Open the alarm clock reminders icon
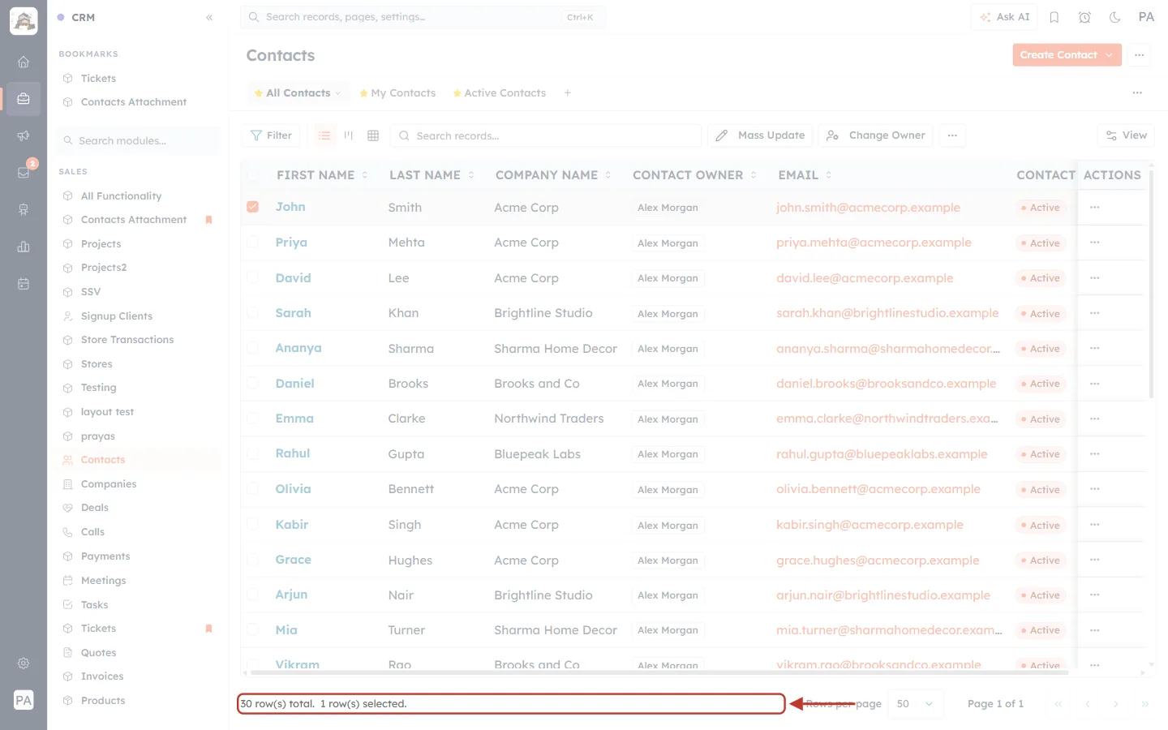 [x=1084, y=17]
